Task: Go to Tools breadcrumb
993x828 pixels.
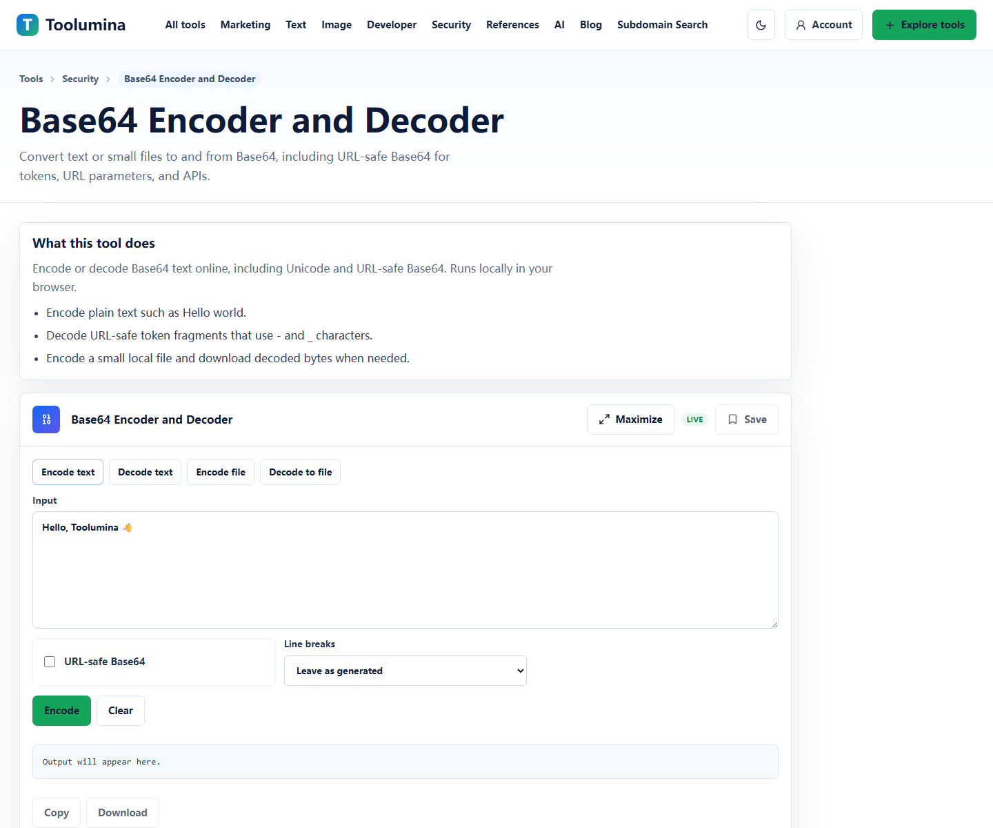Action: click(31, 79)
